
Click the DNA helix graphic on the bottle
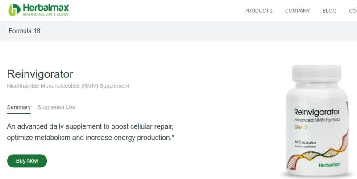pyautogui.click(x=318, y=151)
